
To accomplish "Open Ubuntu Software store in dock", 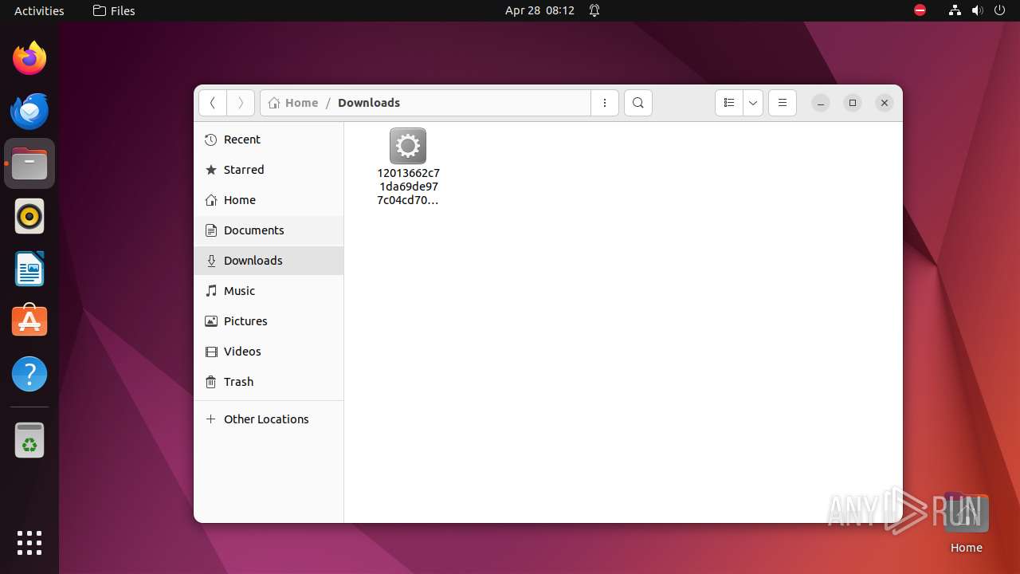I will [x=29, y=320].
